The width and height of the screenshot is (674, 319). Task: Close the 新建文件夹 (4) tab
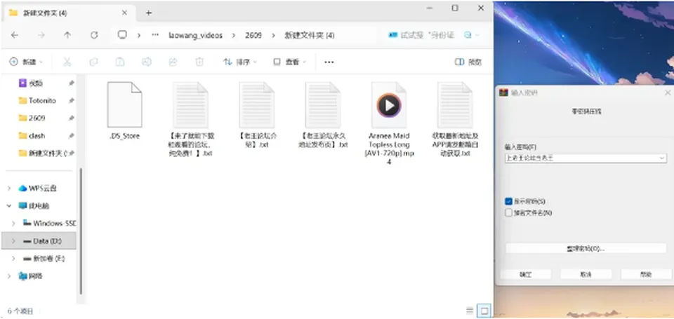pyautogui.click(x=124, y=13)
